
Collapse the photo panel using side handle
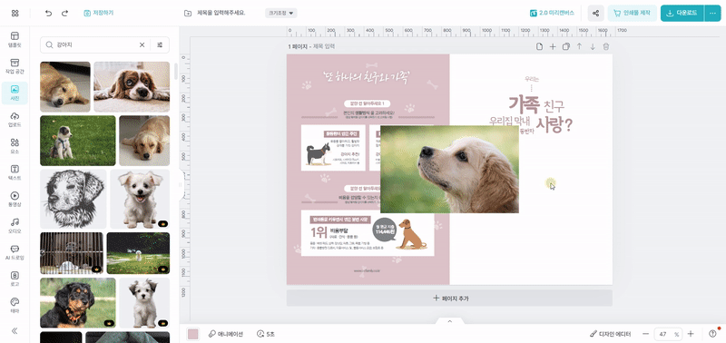(x=181, y=185)
